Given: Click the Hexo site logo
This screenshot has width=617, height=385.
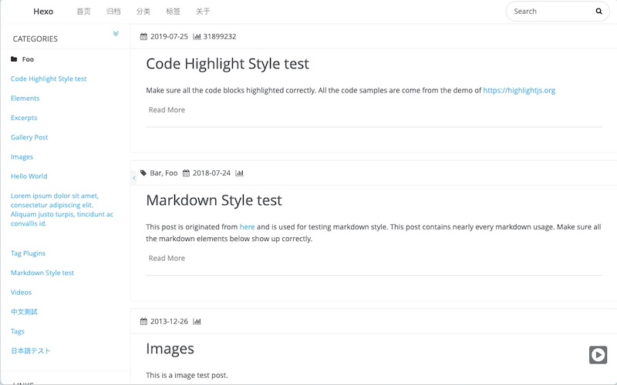Looking at the screenshot, I should [x=43, y=12].
